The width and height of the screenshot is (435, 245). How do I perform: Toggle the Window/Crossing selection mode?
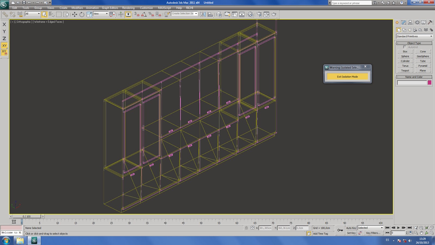pyautogui.click(x=66, y=14)
